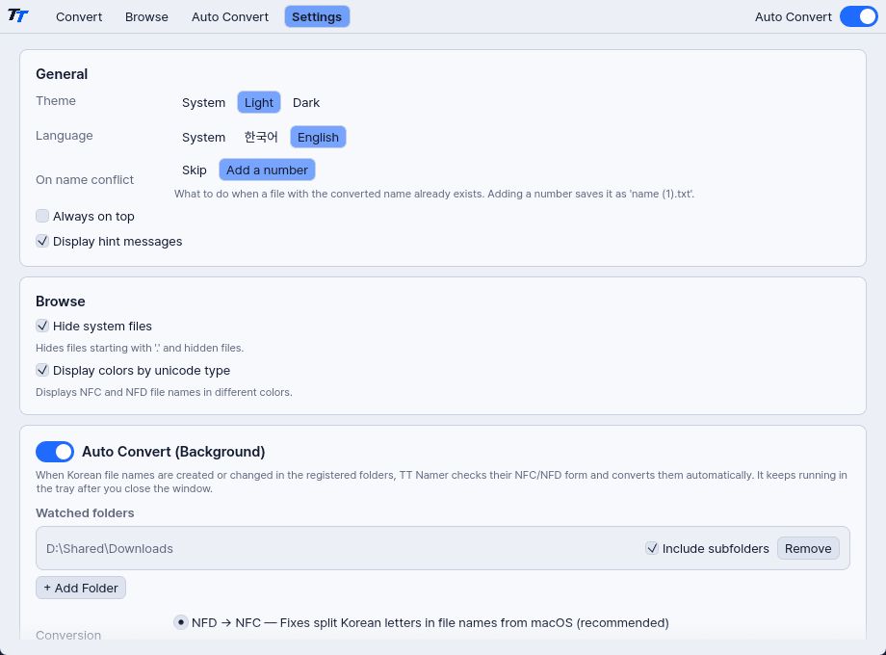886x655 pixels.
Task: Select English language
Action: [x=318, y=138]
